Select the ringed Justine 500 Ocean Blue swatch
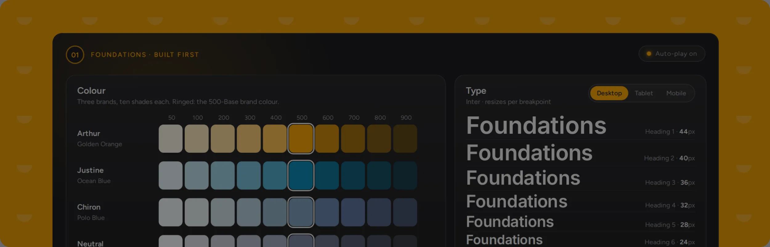 coord(301,175)
